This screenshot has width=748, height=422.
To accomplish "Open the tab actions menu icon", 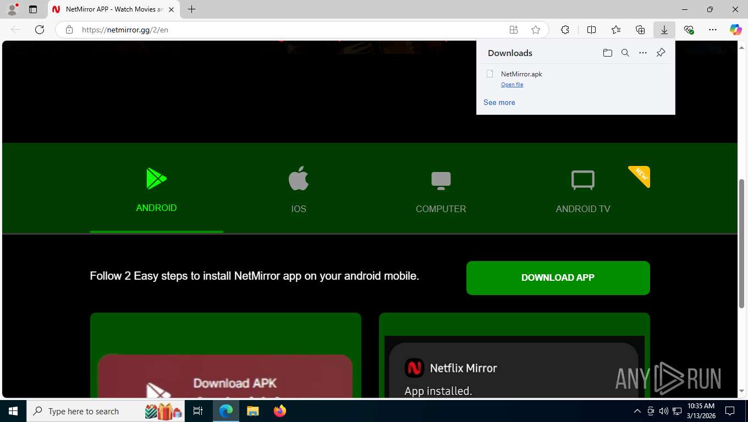I will coord(33,9).
